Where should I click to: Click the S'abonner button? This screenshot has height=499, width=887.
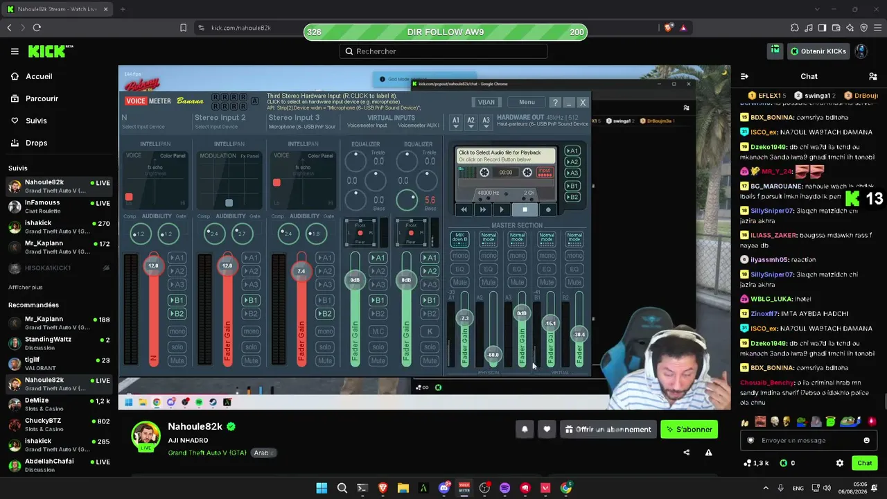tap(690, 430)
